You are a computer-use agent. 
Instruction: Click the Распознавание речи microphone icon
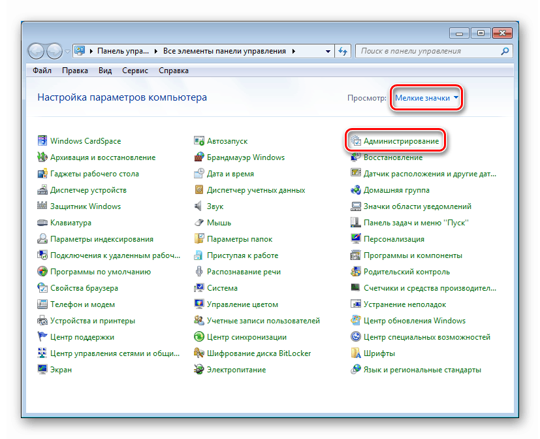(199, 272)
